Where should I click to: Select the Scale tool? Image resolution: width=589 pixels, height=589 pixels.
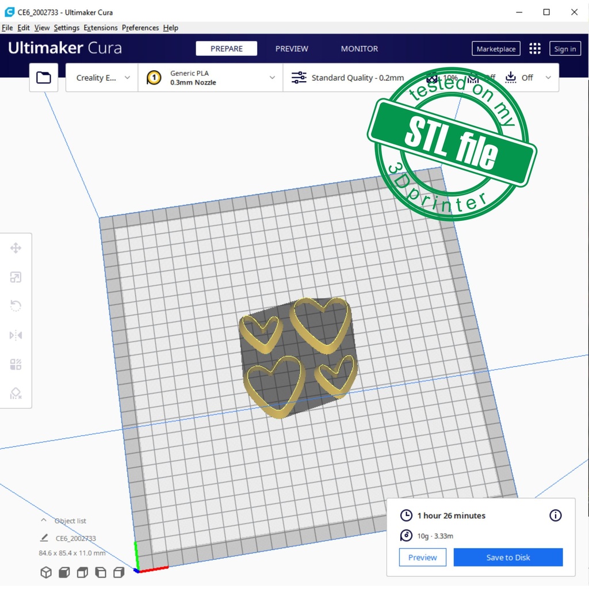pyautogui.click(x=16, y=277)
